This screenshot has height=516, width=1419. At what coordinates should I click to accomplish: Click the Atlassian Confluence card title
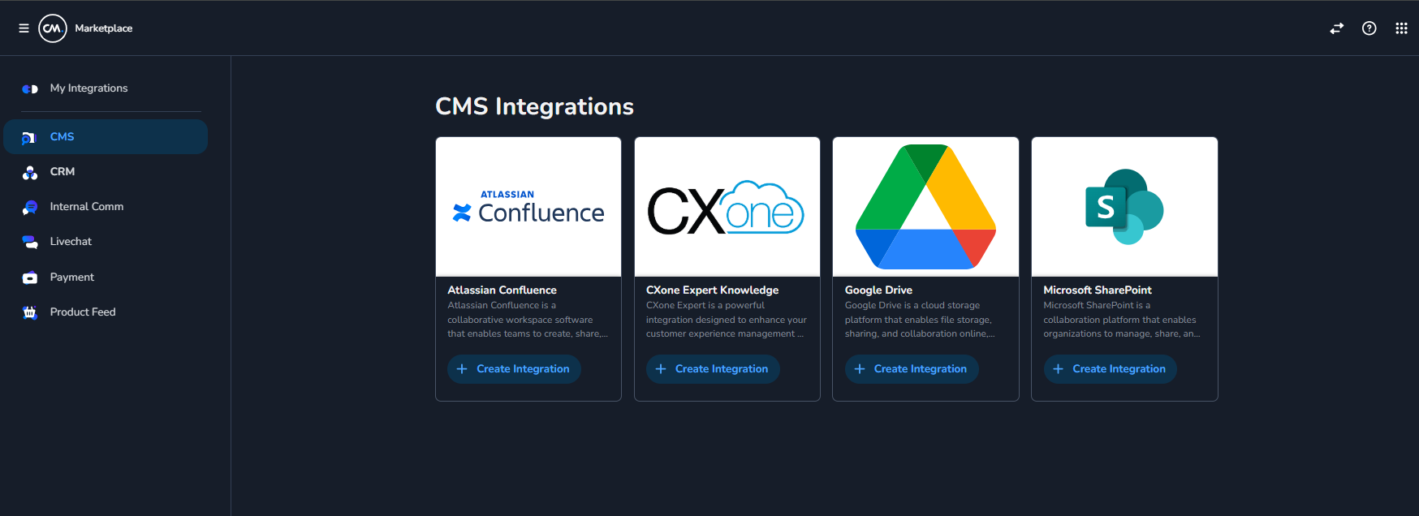pos(502,290)
